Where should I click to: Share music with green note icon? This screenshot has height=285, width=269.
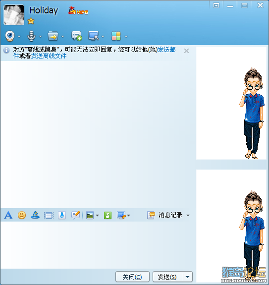click(108, 216)
